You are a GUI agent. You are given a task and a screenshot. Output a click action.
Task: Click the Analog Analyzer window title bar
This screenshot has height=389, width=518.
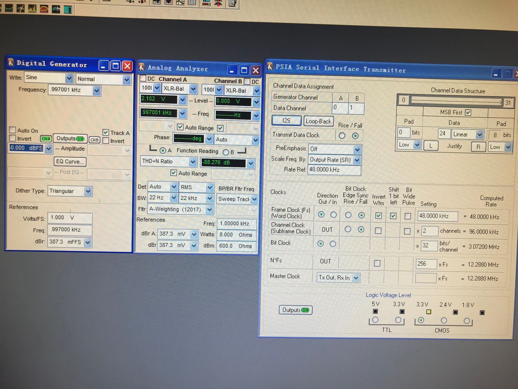click(x=177, y=68)
